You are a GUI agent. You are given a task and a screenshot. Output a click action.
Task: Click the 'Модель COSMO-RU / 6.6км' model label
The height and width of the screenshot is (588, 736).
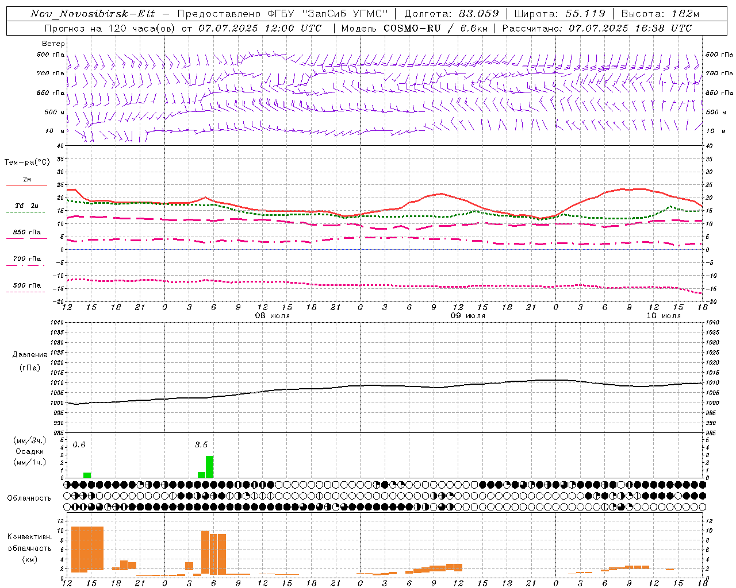415,28
